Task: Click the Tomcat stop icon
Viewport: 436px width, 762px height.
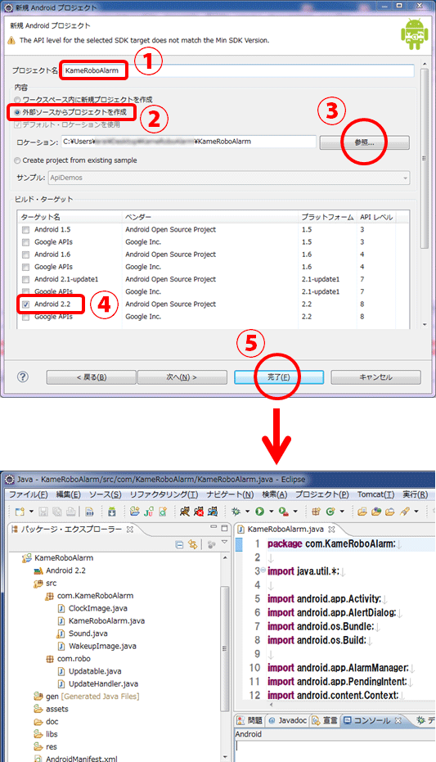Action: [199, 512]
